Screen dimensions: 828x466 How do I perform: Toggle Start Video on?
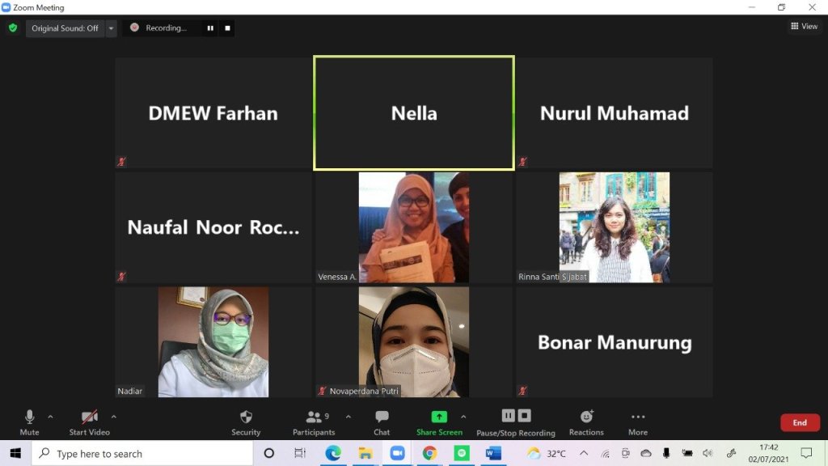click(89, 417)
